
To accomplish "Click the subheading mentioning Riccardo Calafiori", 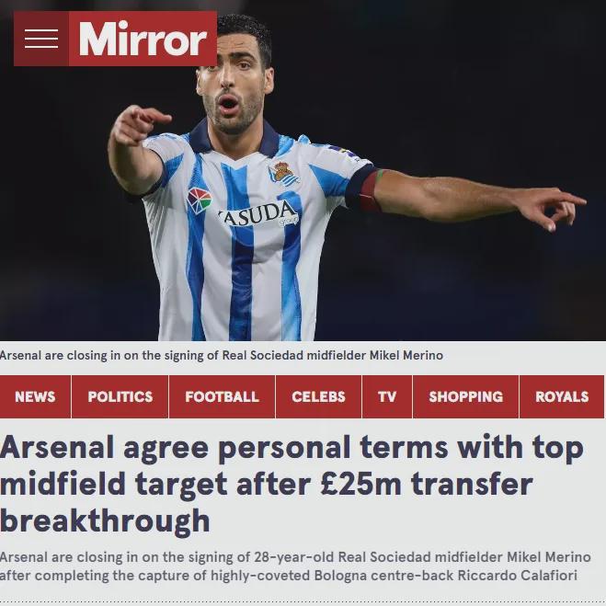I will coord(295,566).
